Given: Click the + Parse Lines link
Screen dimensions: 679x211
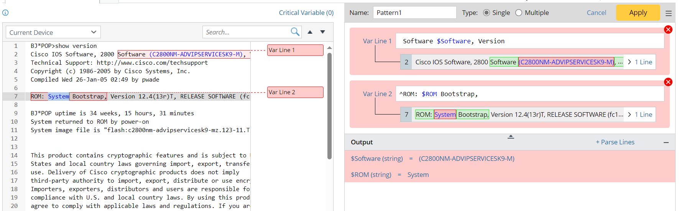Looking at the screenshot, I should tap(615, 142).
